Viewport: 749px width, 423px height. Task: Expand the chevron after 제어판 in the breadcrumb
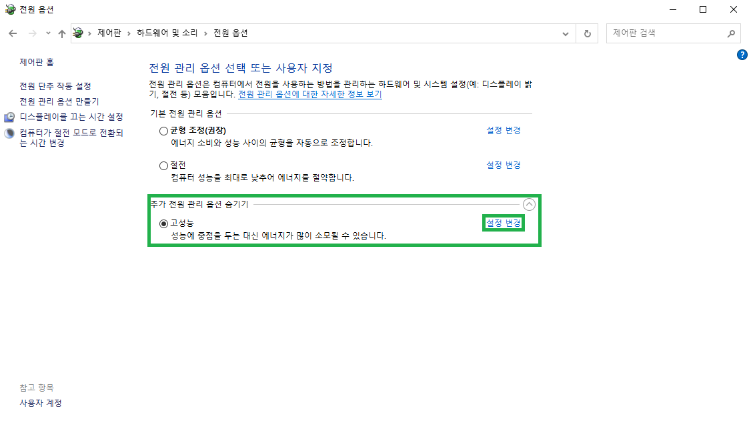point(129,33)
